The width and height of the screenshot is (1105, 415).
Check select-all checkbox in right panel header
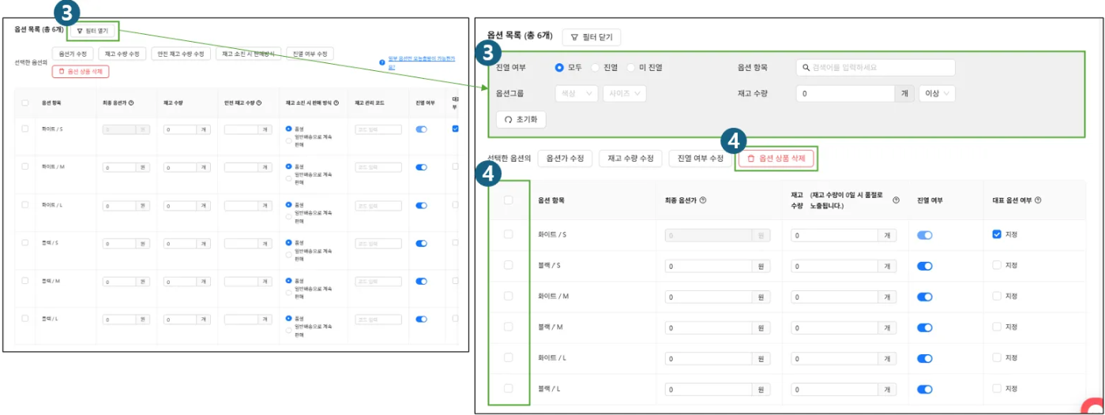click(x=509, y=200)
